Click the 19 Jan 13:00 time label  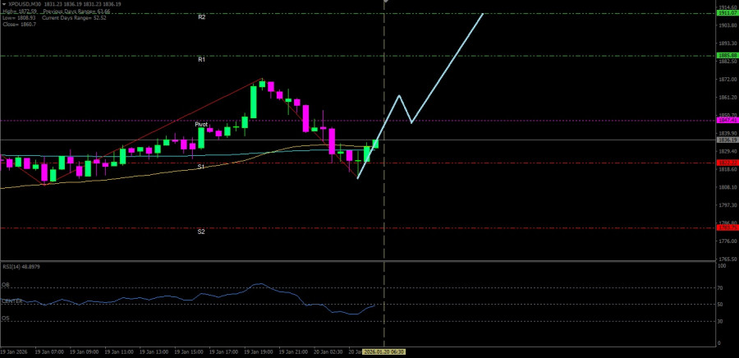pos(154,352)
